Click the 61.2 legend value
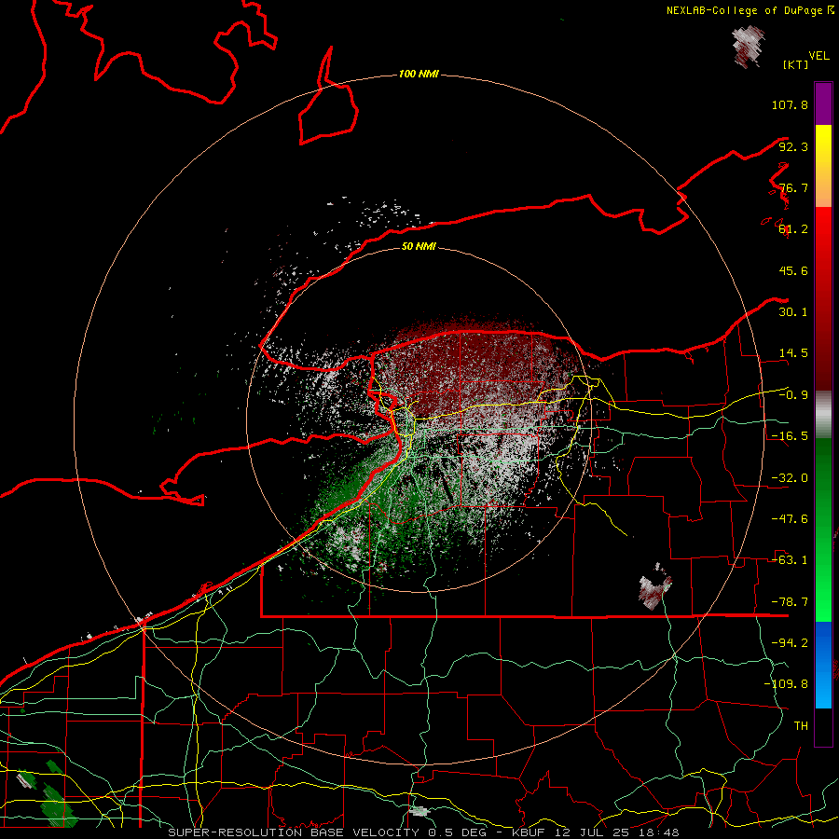 [793, 229]
